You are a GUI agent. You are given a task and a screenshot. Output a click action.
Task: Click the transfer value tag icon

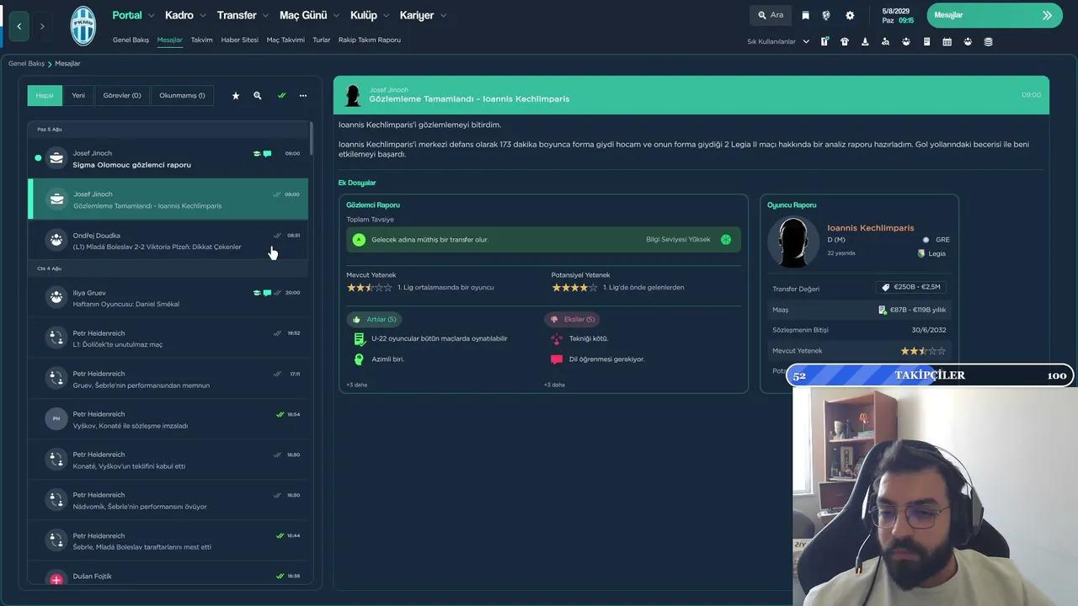(885, 287)
